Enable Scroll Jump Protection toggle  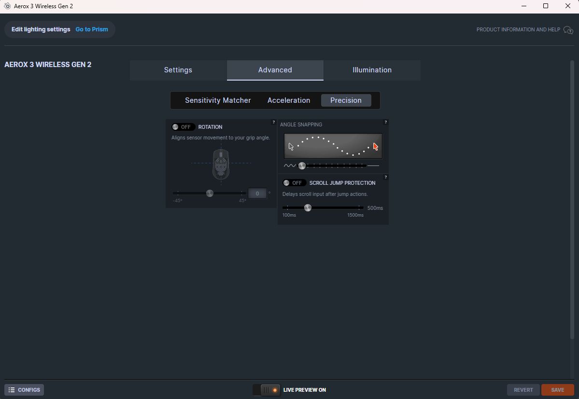(294, 183)
